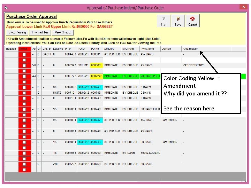Click the Purchase Order Approval heading
The height and width of the screenshot is (188, 251).
[x=31, y=16]
